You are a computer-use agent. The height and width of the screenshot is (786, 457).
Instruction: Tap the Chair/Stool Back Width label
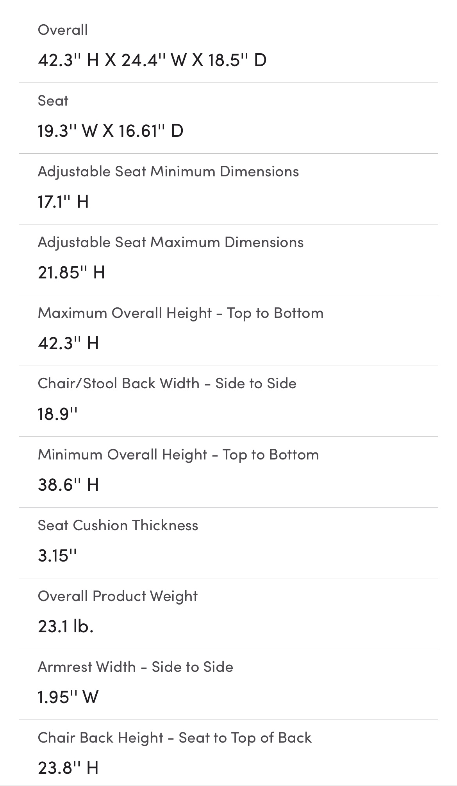(x=167, y=384)
